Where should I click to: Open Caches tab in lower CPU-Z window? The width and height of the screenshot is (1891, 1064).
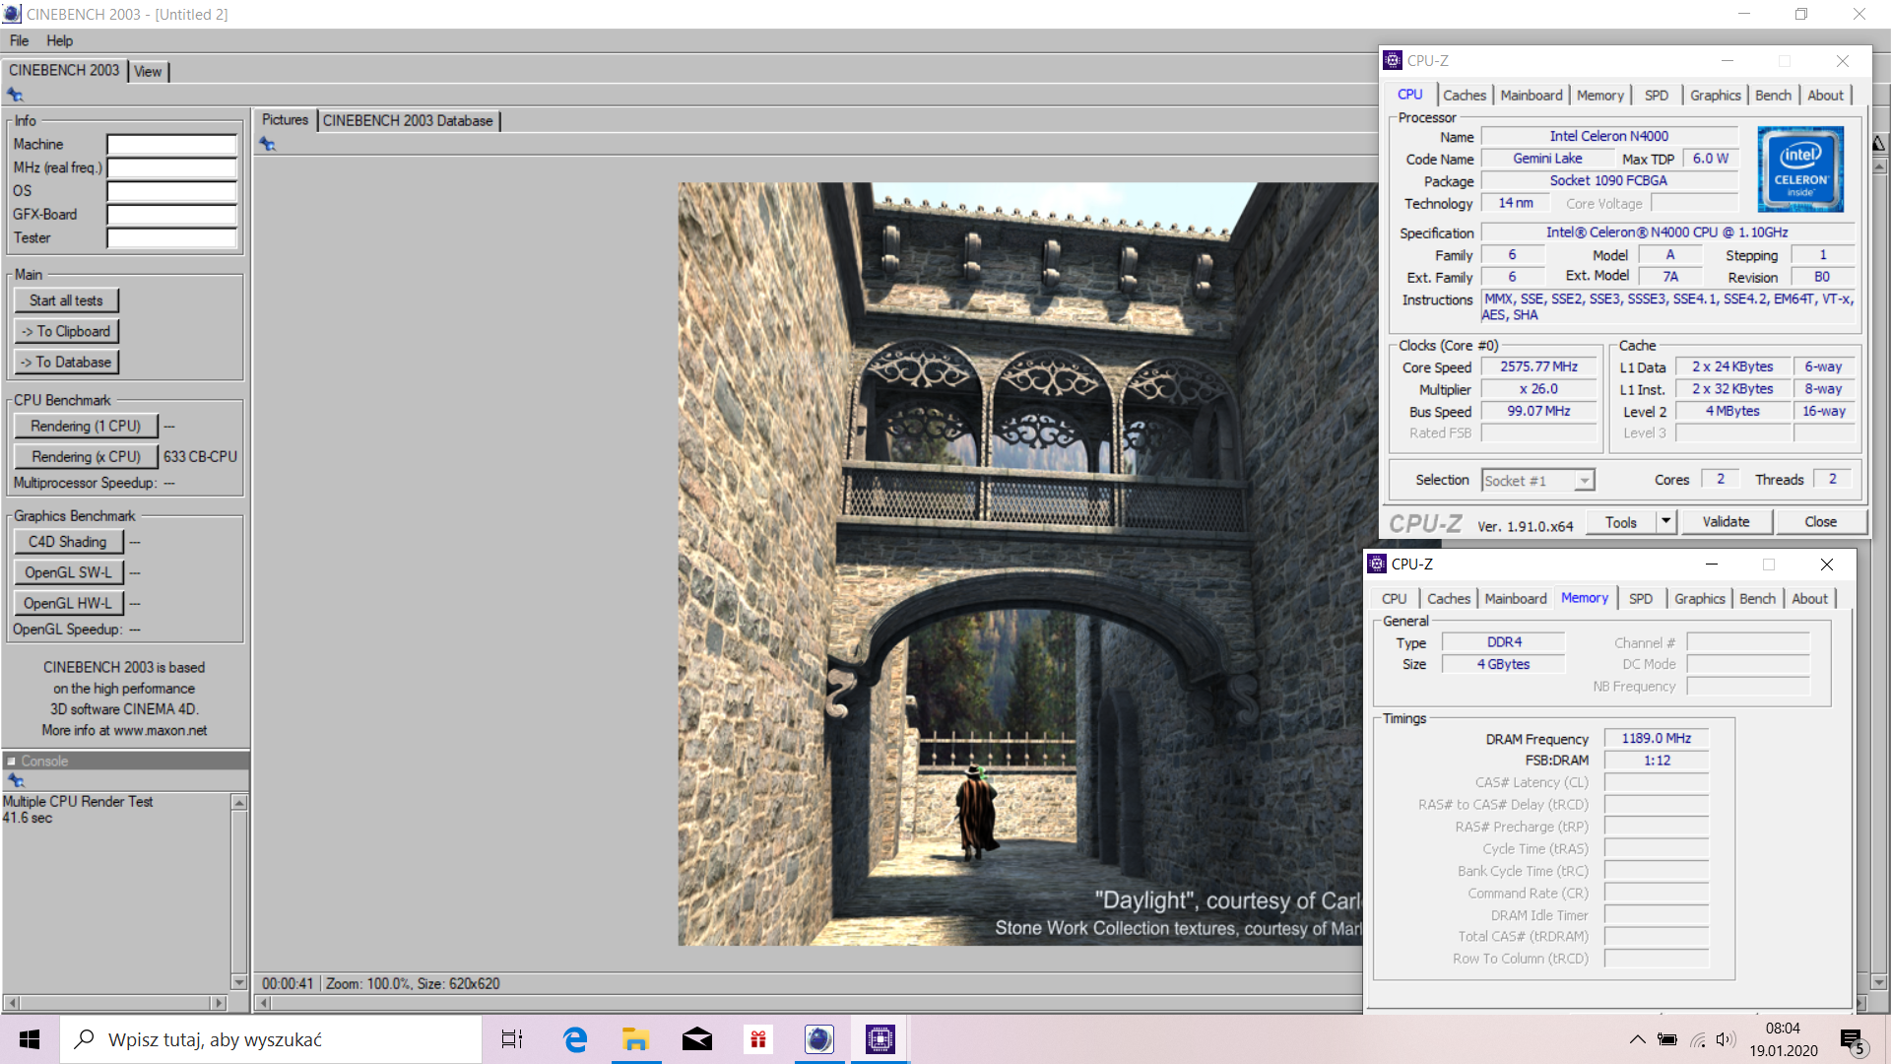(x=1449, y=598)
